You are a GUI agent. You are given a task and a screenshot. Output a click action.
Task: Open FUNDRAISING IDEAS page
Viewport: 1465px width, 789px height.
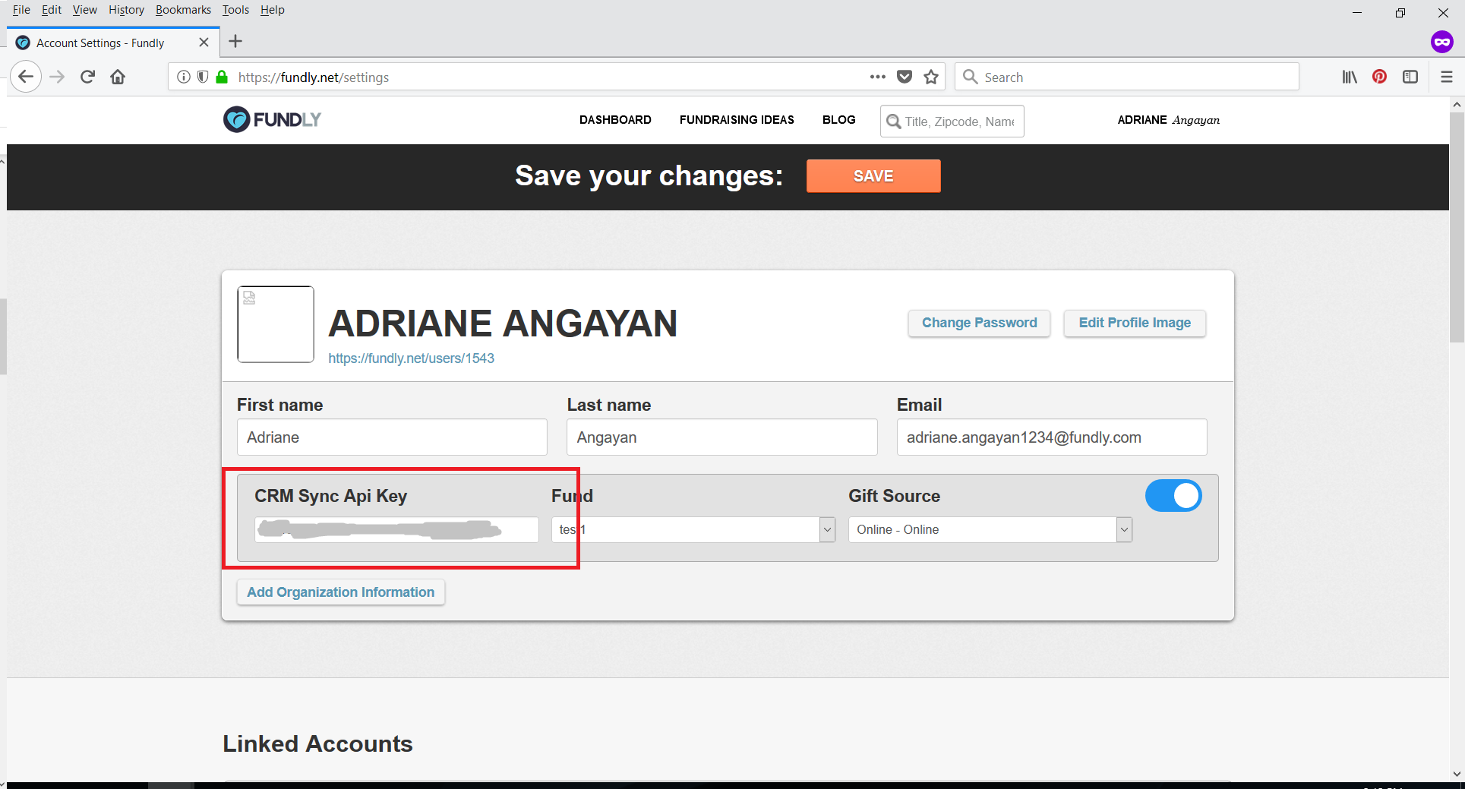coord(737,120)
